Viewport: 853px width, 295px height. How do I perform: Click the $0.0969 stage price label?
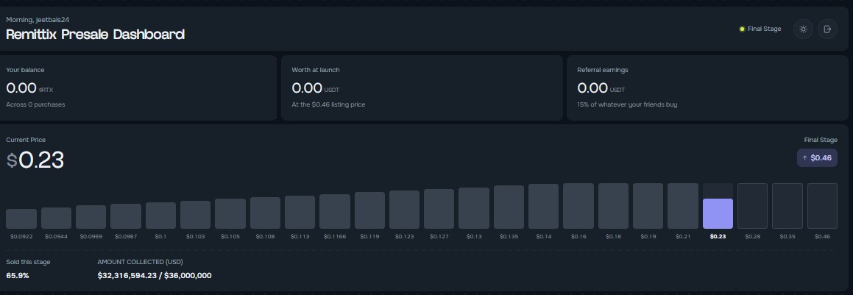point(91,236)
